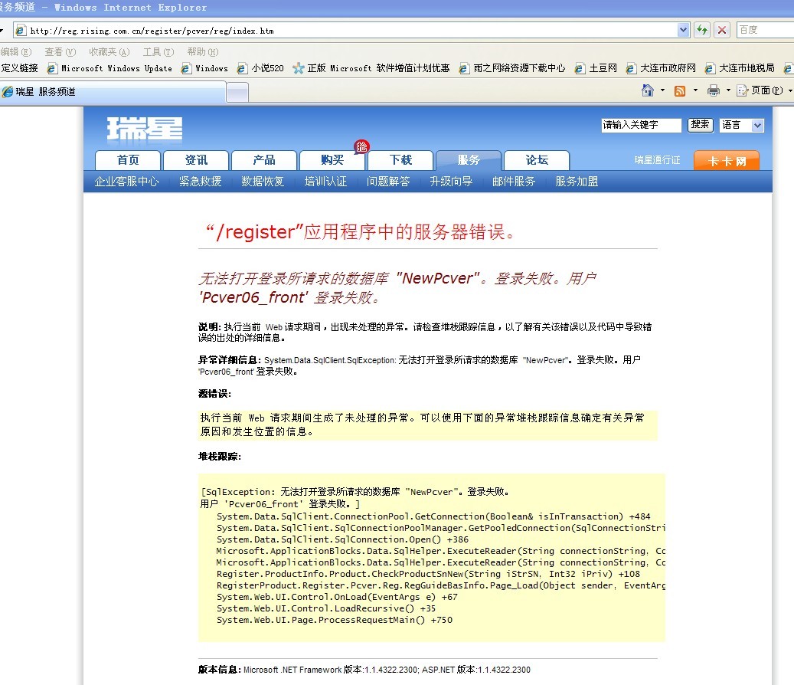Go to the 首页 navigation tab

[128, 160]
